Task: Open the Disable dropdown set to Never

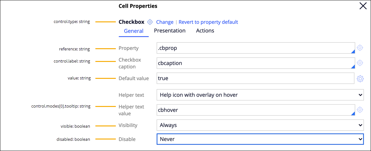Action: click(x=260, y=139)
